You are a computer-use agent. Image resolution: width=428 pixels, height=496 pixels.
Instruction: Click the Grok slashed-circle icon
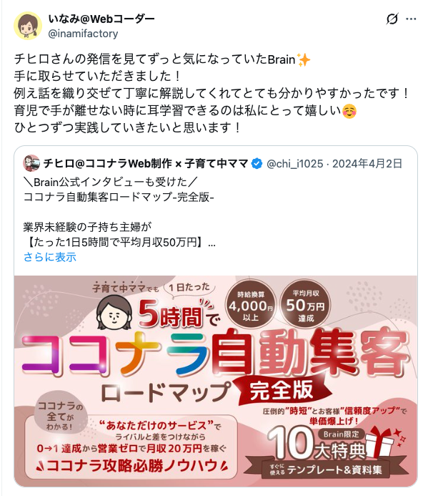[x=392, y=19]
